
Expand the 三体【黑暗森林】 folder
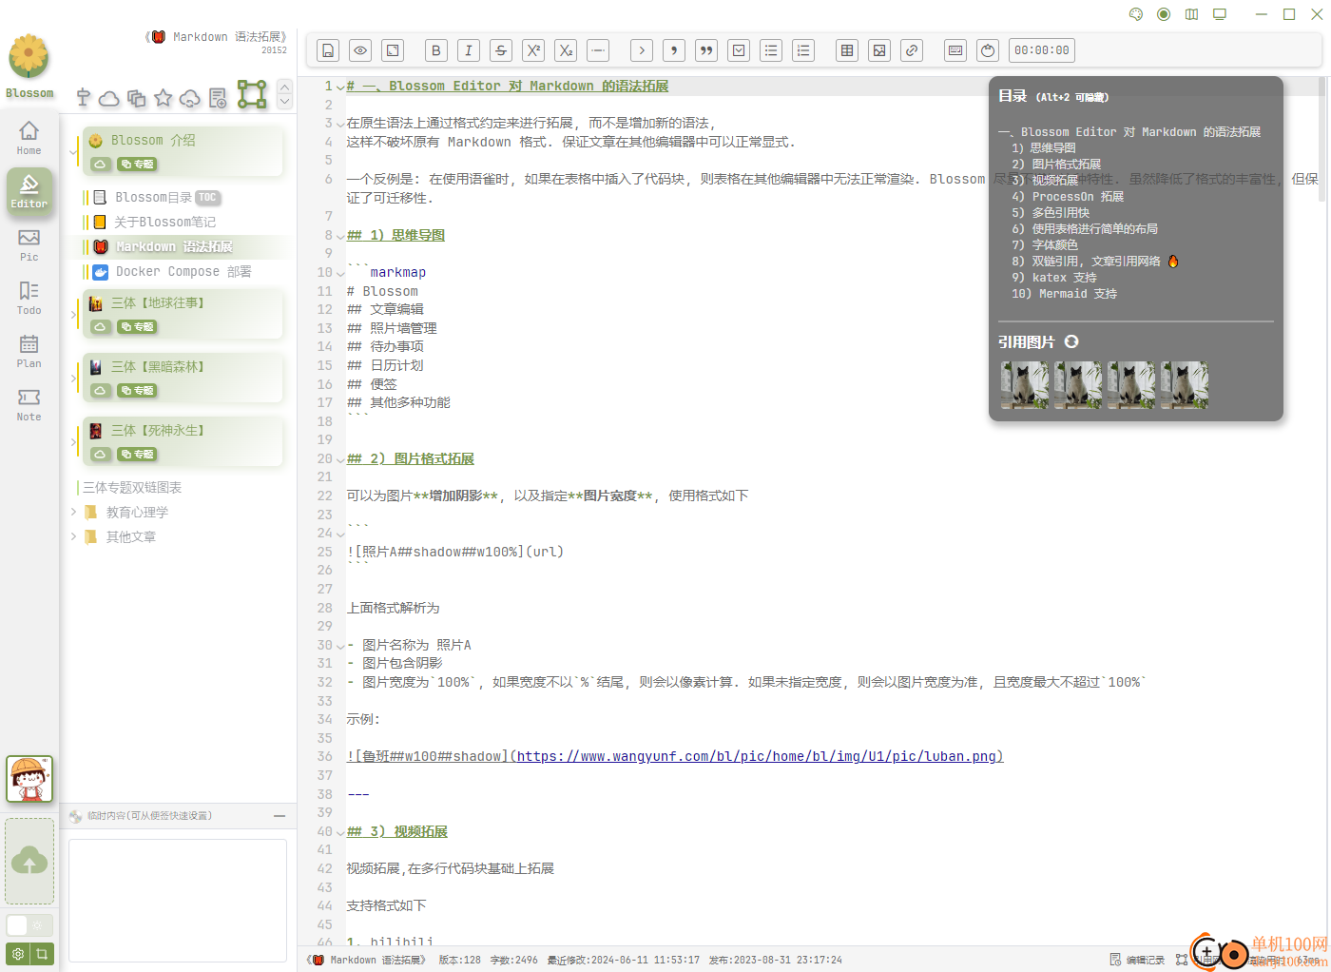[74, 378]
